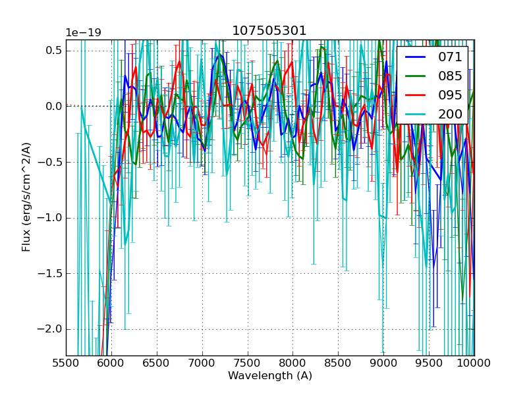
Task: Click the x-axis tick label 8500
Action: point(338,363)
